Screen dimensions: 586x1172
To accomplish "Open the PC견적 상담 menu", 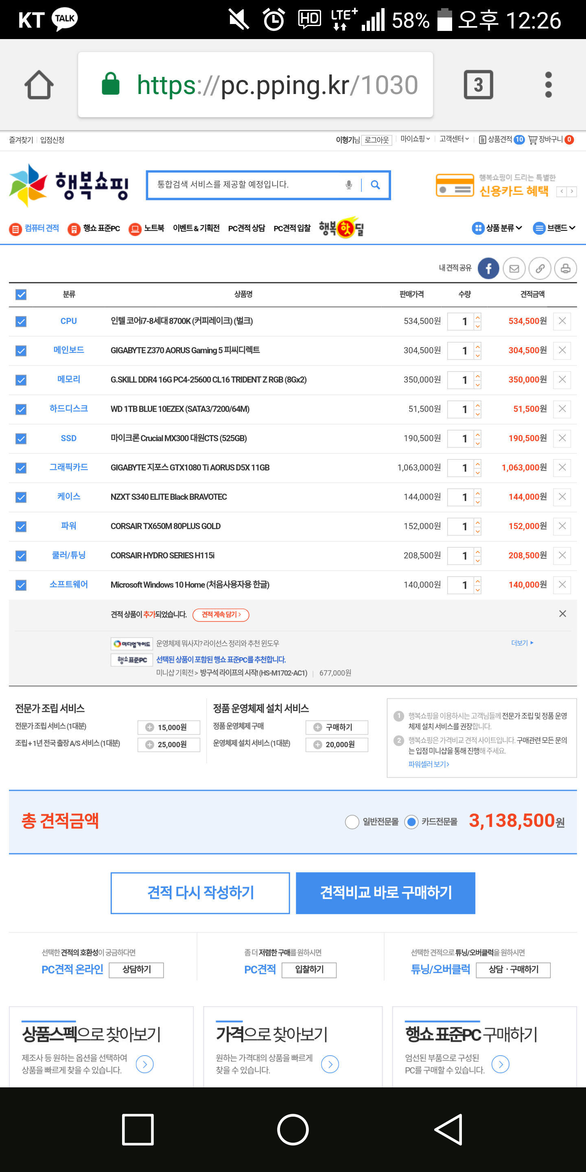I will (247, 228).
